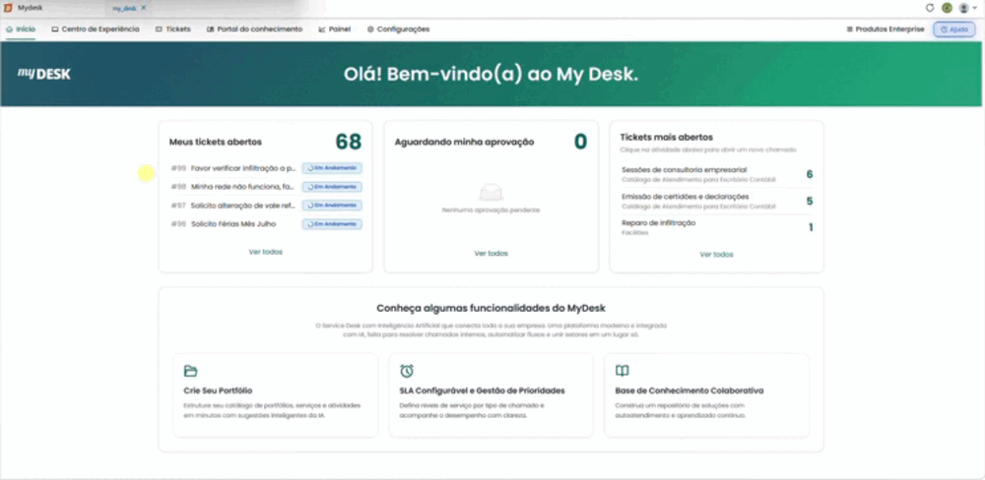Click the green round status avatar icon
The width and height of the screenshot is (985, 480).
(947, 8)
